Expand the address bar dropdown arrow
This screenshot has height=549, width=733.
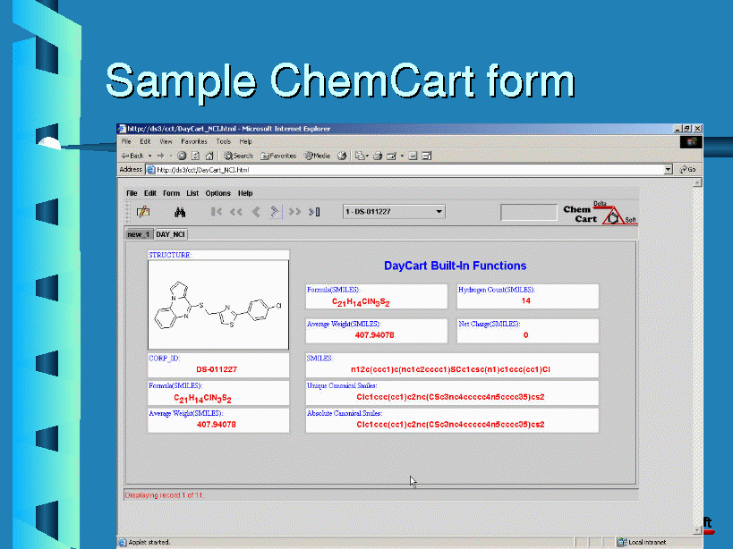click(668, 170)
